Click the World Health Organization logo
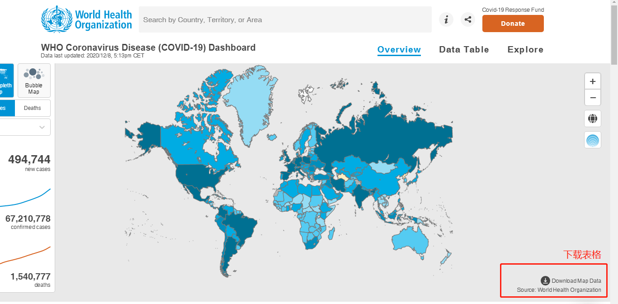The width and height of the screenshot is (618, 304). (x=86, y=19)
